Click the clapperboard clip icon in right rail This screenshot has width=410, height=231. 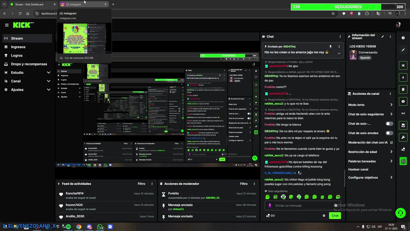tap(403, 161)
